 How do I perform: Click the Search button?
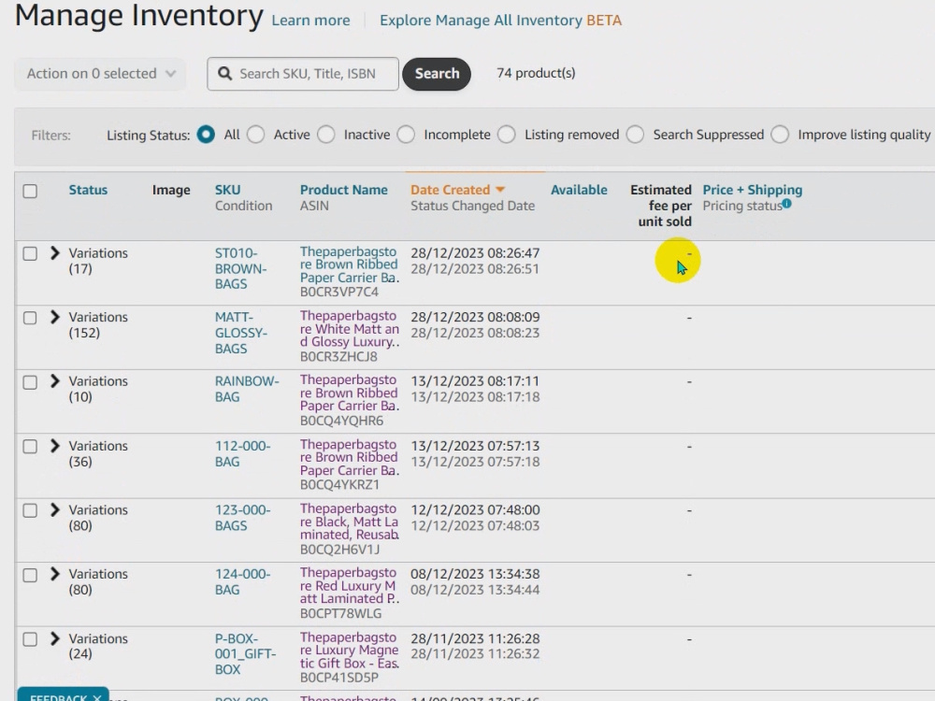437,74
